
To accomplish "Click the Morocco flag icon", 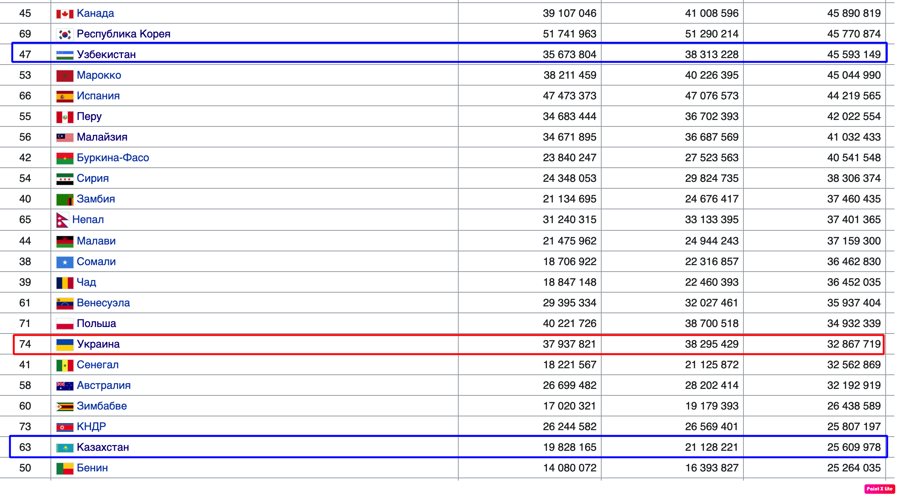I will point(65,76).
